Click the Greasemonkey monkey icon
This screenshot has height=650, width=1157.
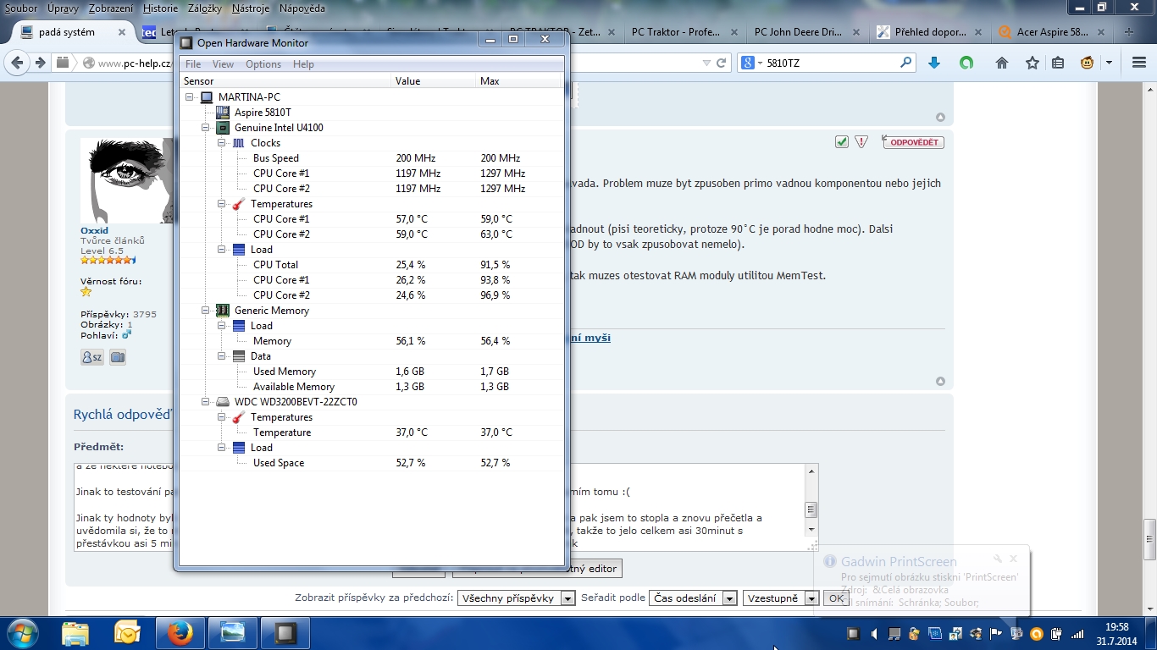pos(1087,63)
